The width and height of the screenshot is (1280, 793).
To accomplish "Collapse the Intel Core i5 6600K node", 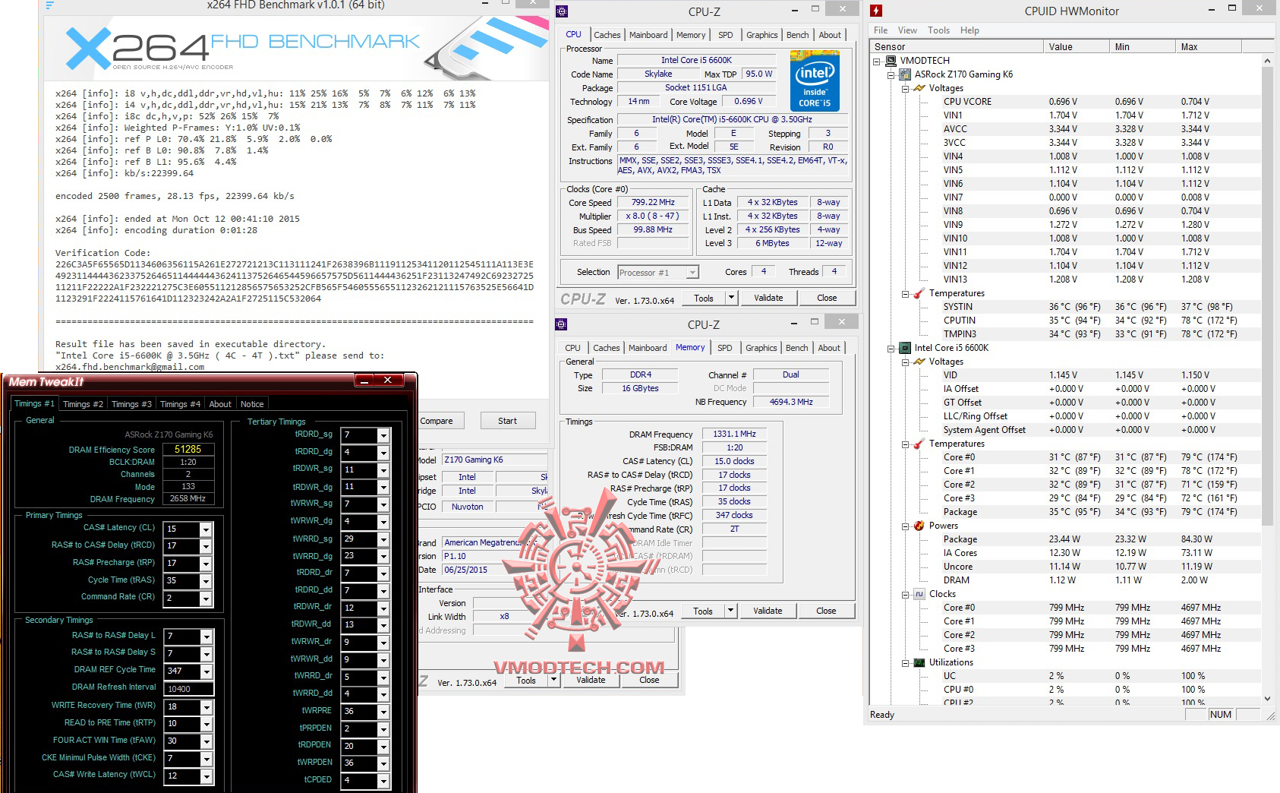I will (x=891, y=348).
